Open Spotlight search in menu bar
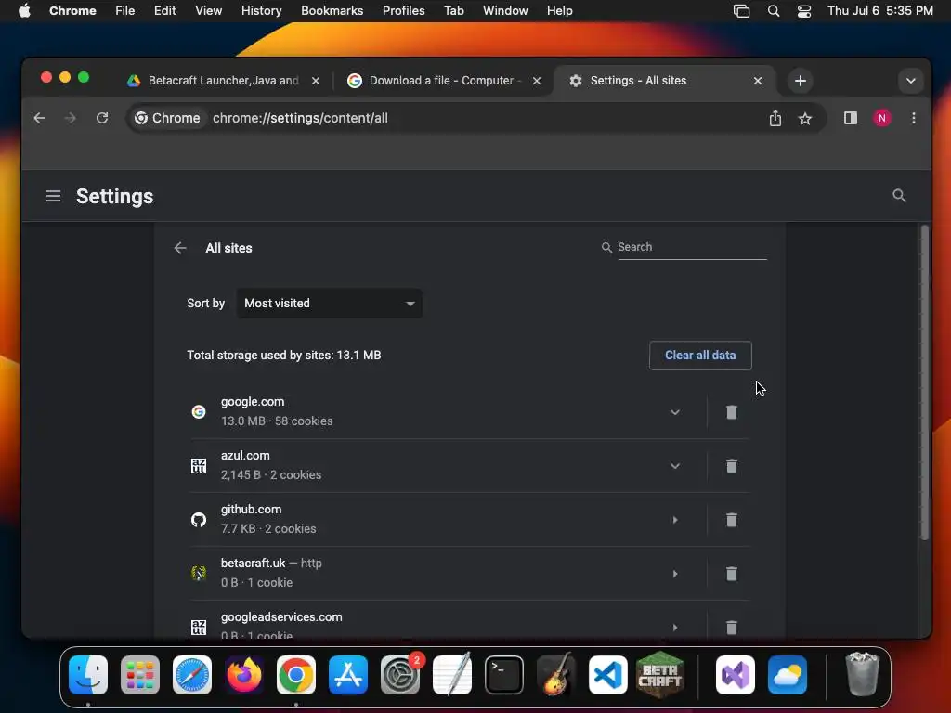 pos(774,11)
